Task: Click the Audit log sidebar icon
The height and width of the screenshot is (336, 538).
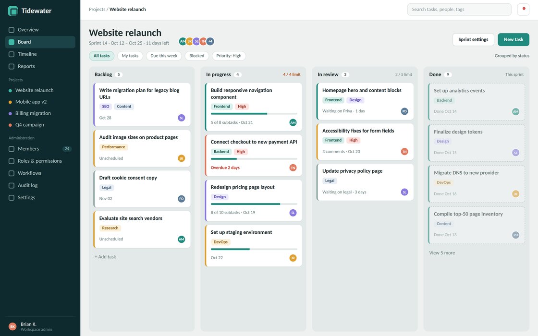Action: (x=12, y=185)
